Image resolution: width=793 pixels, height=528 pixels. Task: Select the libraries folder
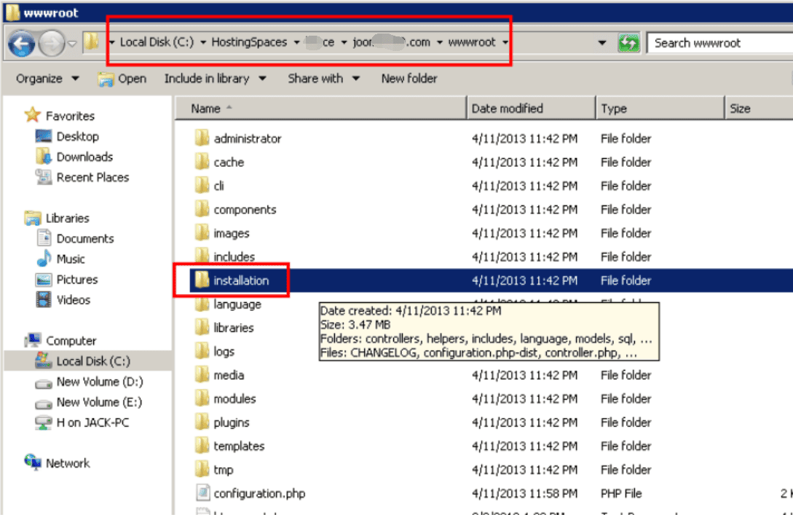[224, 328]
